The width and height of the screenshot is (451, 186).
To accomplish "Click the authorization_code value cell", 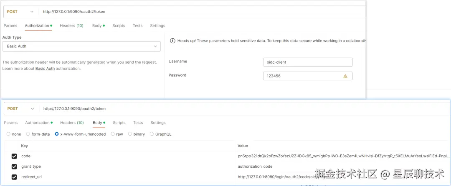I will coord(255,166).
